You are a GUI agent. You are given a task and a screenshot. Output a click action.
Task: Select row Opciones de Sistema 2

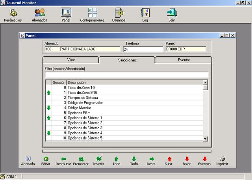[x=124, y=123]
